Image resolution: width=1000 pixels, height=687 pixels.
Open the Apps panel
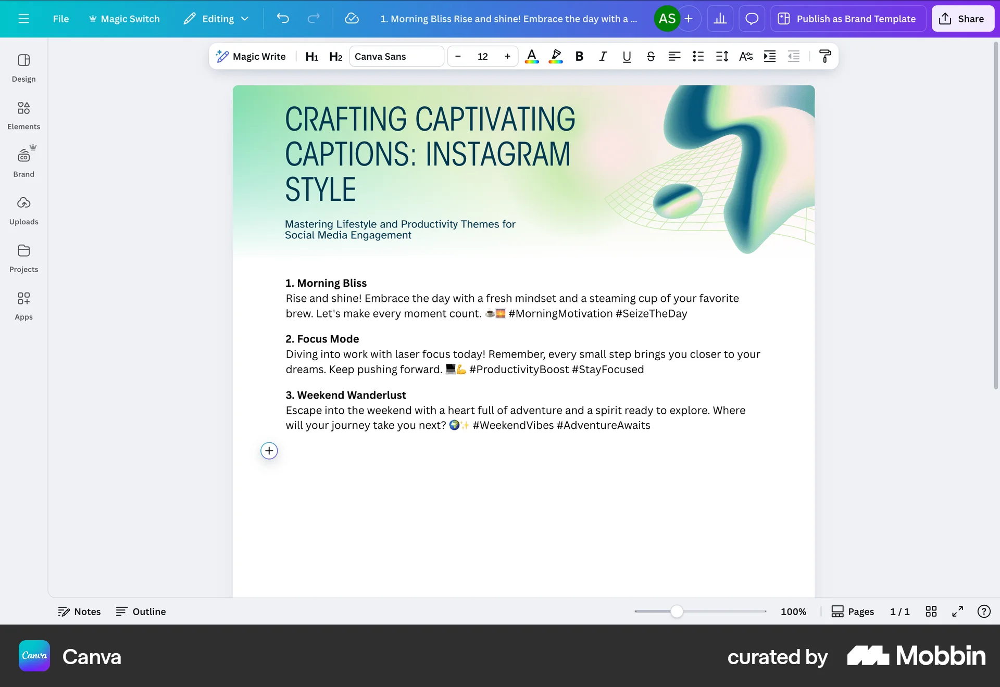click(23, 306)
